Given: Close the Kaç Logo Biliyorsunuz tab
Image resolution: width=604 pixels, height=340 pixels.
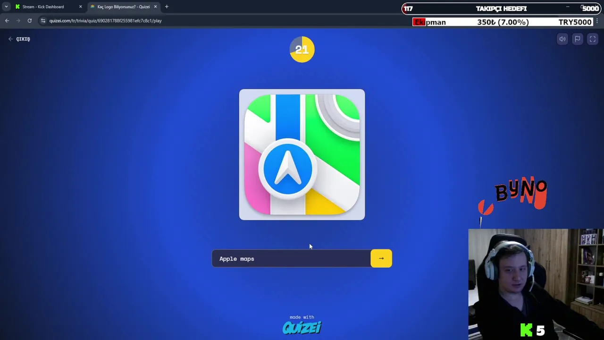Looking at the screenshot, I should pyautogui.click(x=155, y=7).
